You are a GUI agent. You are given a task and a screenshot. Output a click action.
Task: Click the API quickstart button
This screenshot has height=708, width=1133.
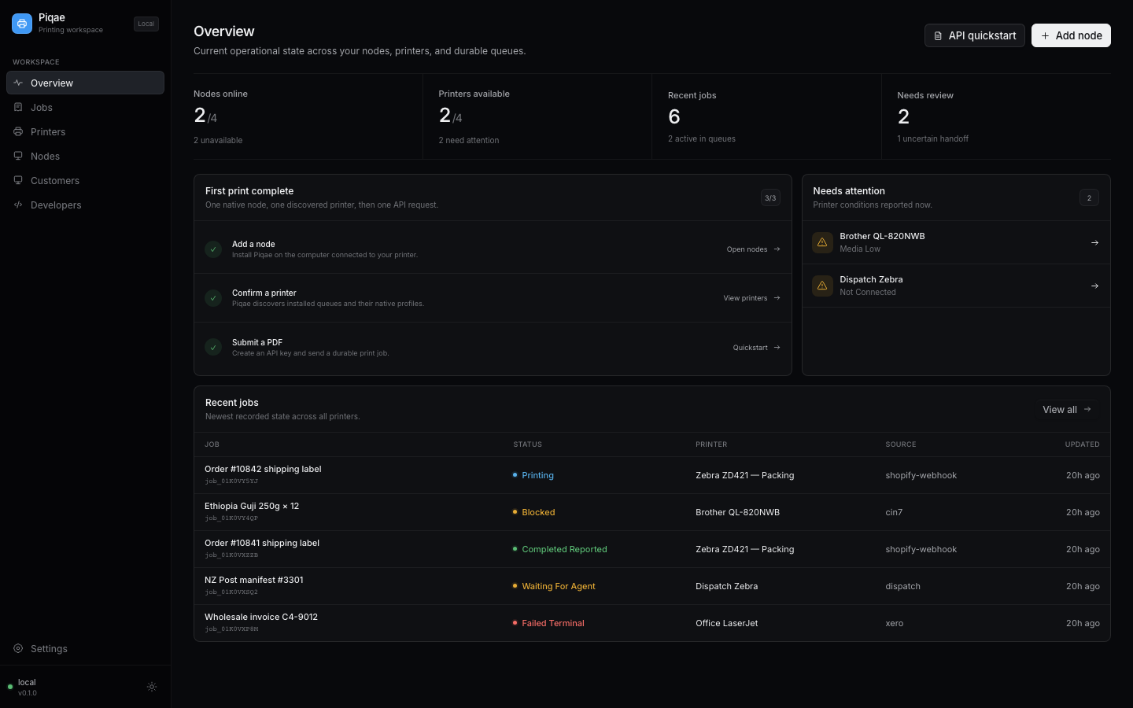point(975,35)
